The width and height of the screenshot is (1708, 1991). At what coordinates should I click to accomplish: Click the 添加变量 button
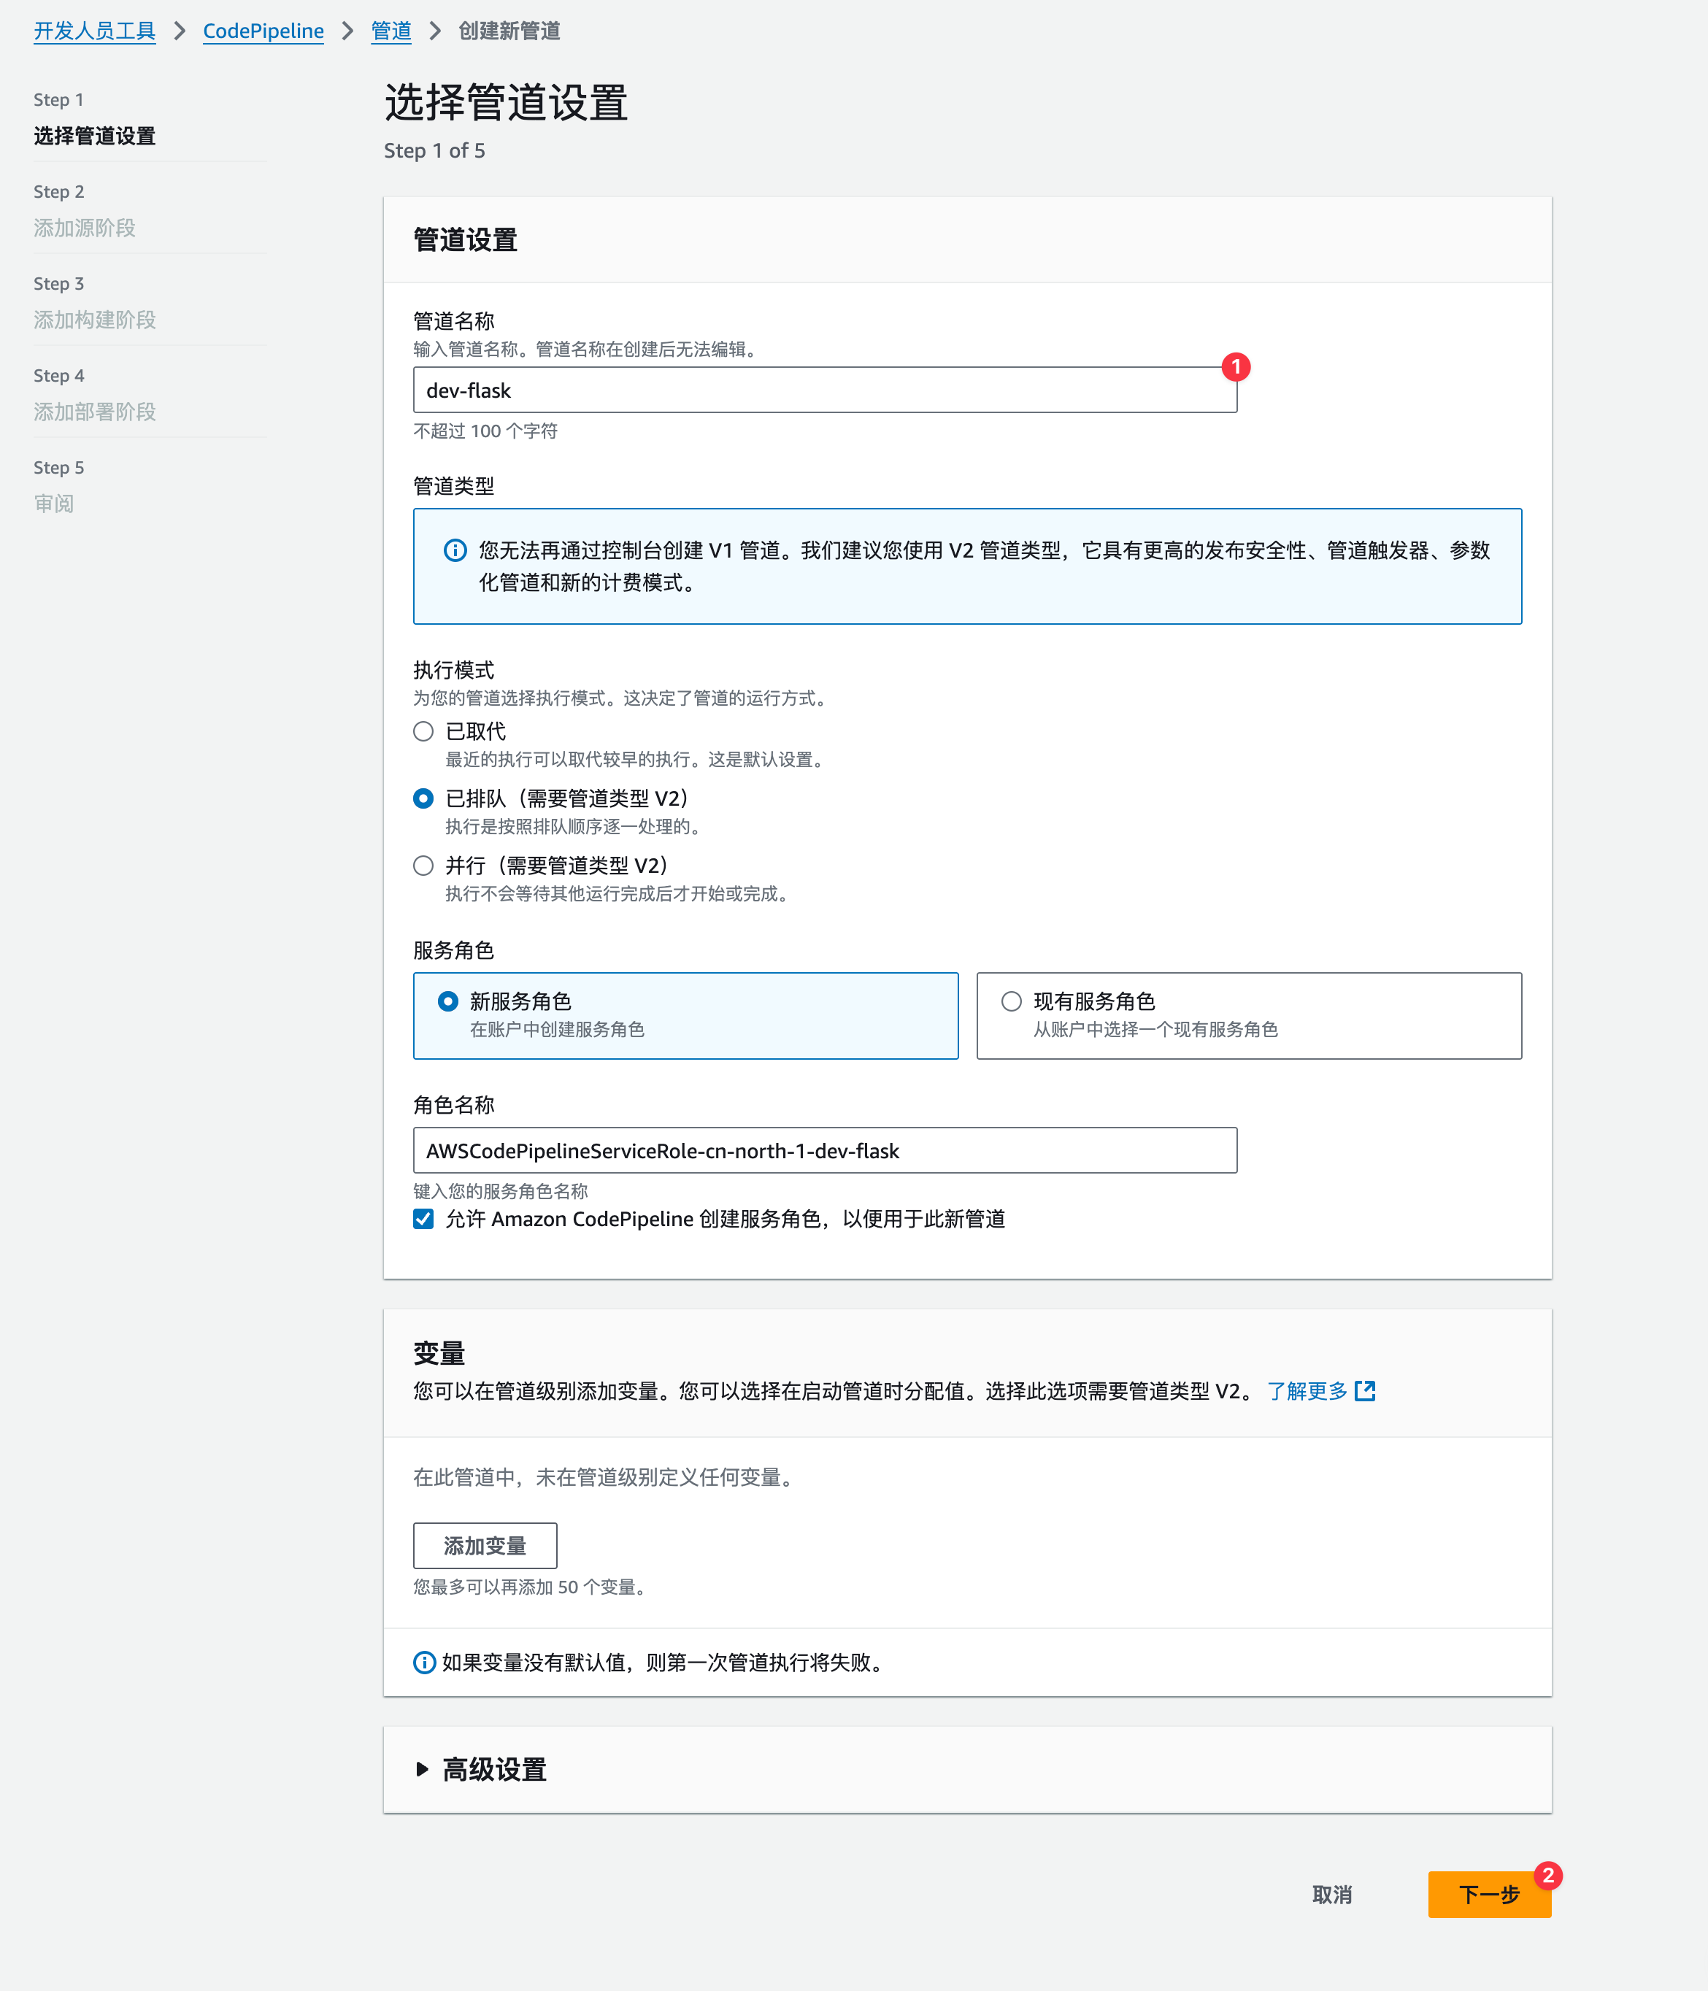(485, 1545)
